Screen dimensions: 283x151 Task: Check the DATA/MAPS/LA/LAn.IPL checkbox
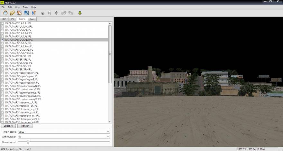[2, 23]
